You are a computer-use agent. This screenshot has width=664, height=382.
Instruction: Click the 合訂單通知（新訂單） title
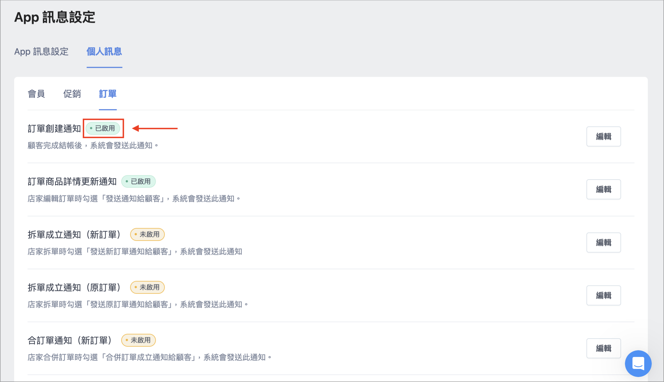pyautogui.click(x=70, y=340)
